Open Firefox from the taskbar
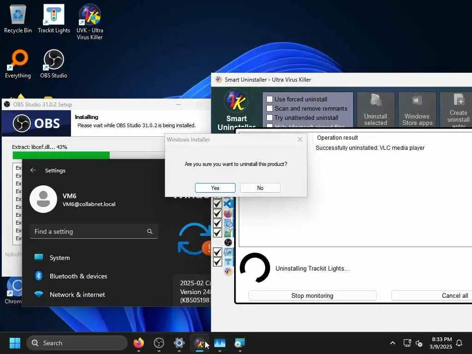 click(138, 343)
